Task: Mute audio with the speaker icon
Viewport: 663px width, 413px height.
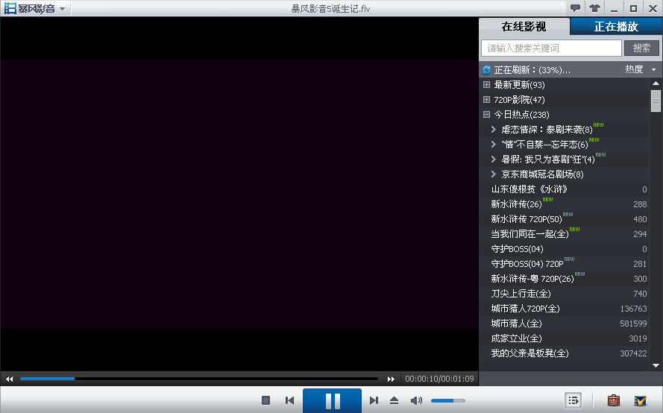Action: [x=416, y=400]
